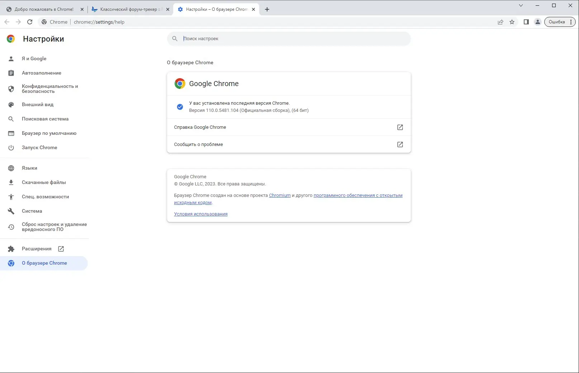Open Справка Google Chrome external link icon

tap(400, 127)
